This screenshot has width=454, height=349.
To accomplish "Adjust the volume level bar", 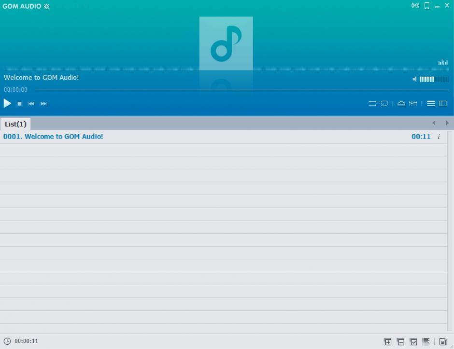I will [434, 79].
